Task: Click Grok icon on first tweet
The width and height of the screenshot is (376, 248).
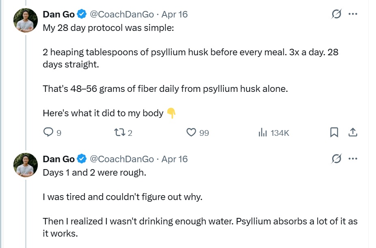Action: tap(336, 14)
